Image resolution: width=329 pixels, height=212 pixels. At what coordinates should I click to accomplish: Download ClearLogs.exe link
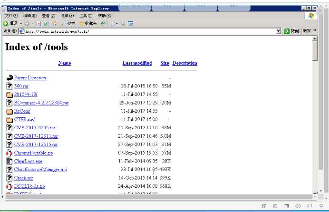pos(29,161)
